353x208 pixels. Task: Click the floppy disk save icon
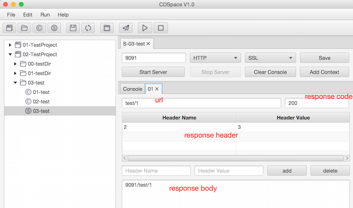tap(73, 28)
